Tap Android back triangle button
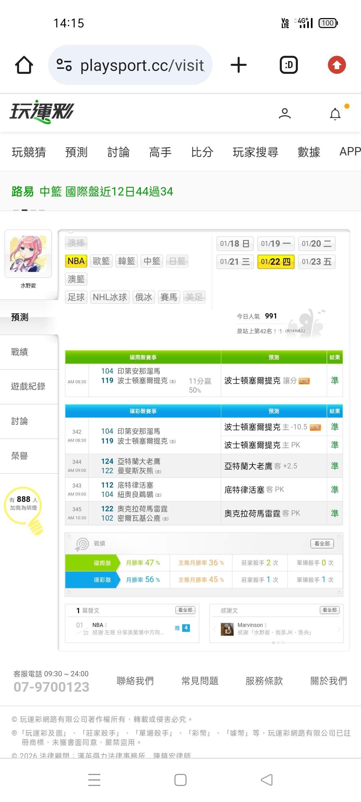This screenshot has width=361, height=802. 267,780
